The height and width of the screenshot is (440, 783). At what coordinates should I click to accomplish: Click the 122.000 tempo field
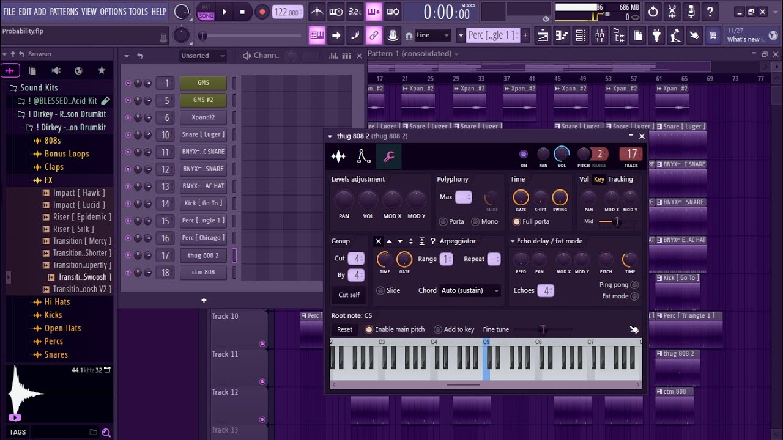point(287,12)
